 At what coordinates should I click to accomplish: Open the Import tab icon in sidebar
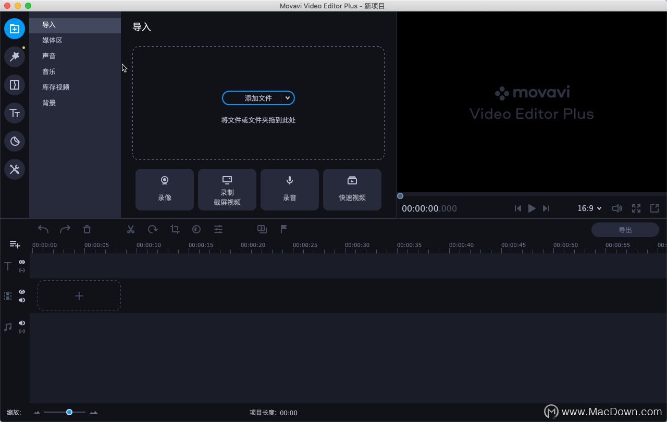click(x=15, y=29)
